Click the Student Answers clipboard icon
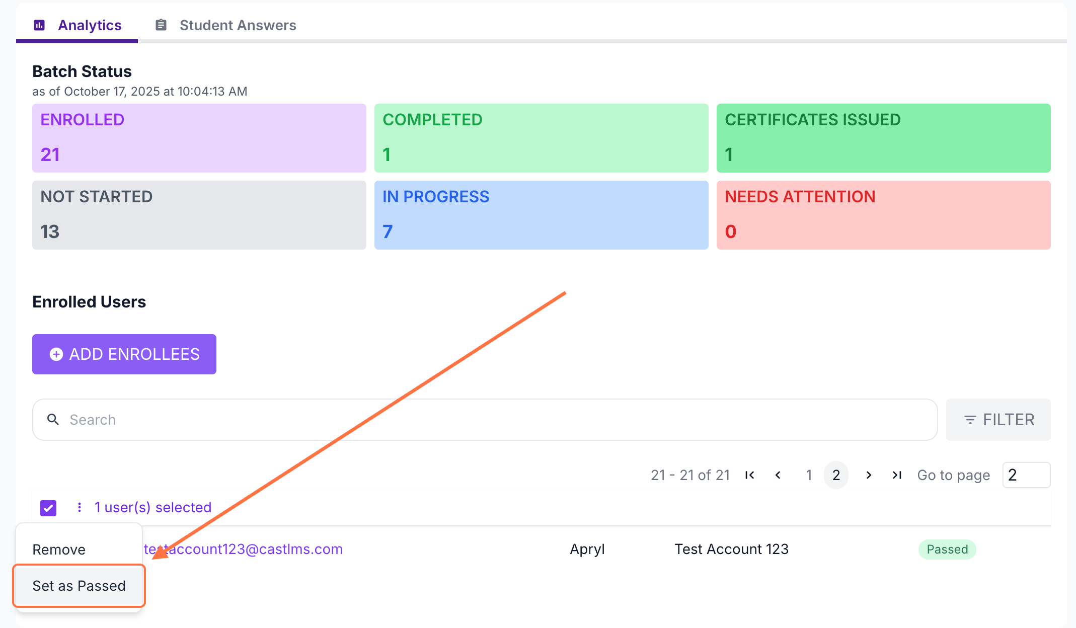This screenshot has width=1076, height=628. 161,25
